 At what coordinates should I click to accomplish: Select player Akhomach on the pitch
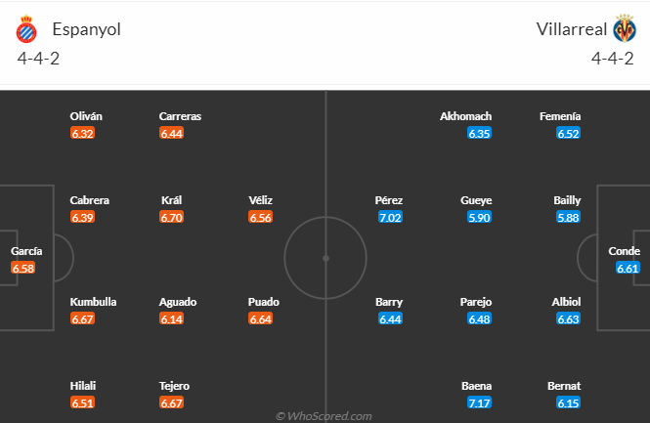click(465, 116)
